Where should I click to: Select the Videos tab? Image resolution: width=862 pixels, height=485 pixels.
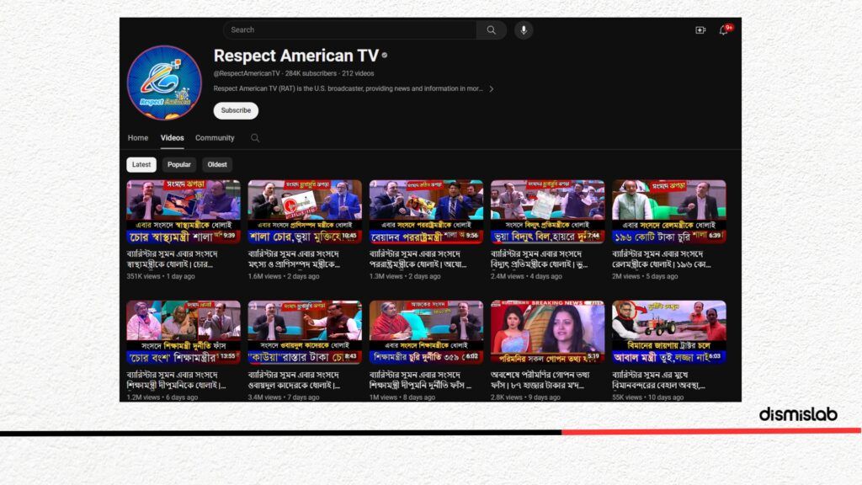click(x=172, y=138)
